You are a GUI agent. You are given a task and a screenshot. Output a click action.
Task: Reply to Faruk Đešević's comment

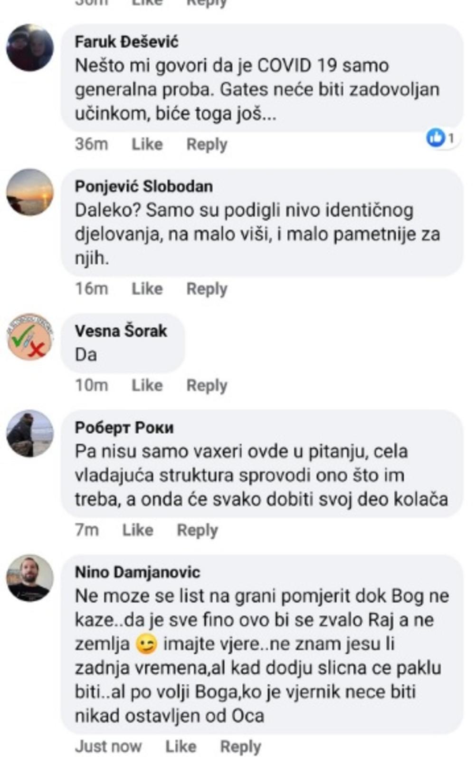click(207, 144)
